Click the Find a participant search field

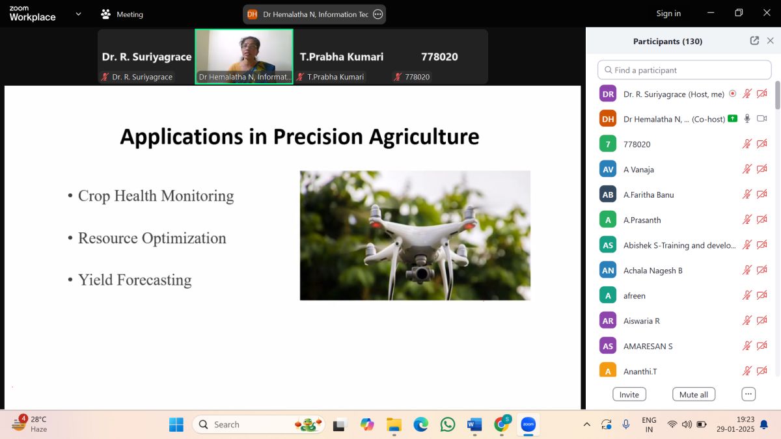(685, 70)
